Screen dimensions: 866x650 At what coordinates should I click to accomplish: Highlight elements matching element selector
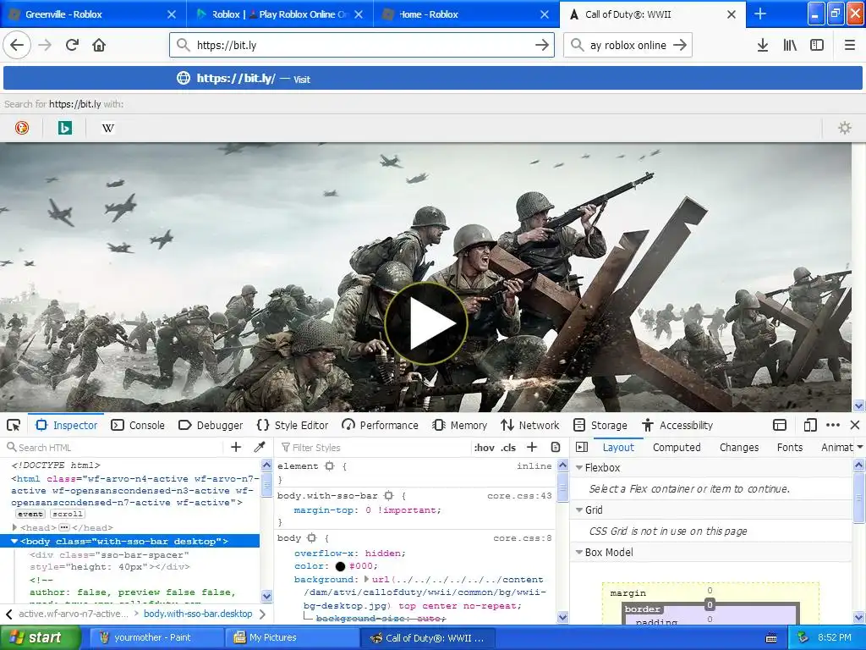click(330, 466)
